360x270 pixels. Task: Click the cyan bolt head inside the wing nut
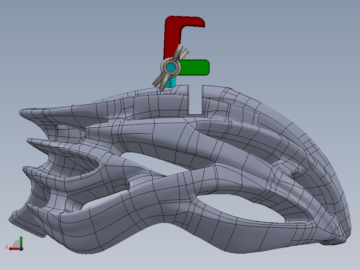[171, 67]
